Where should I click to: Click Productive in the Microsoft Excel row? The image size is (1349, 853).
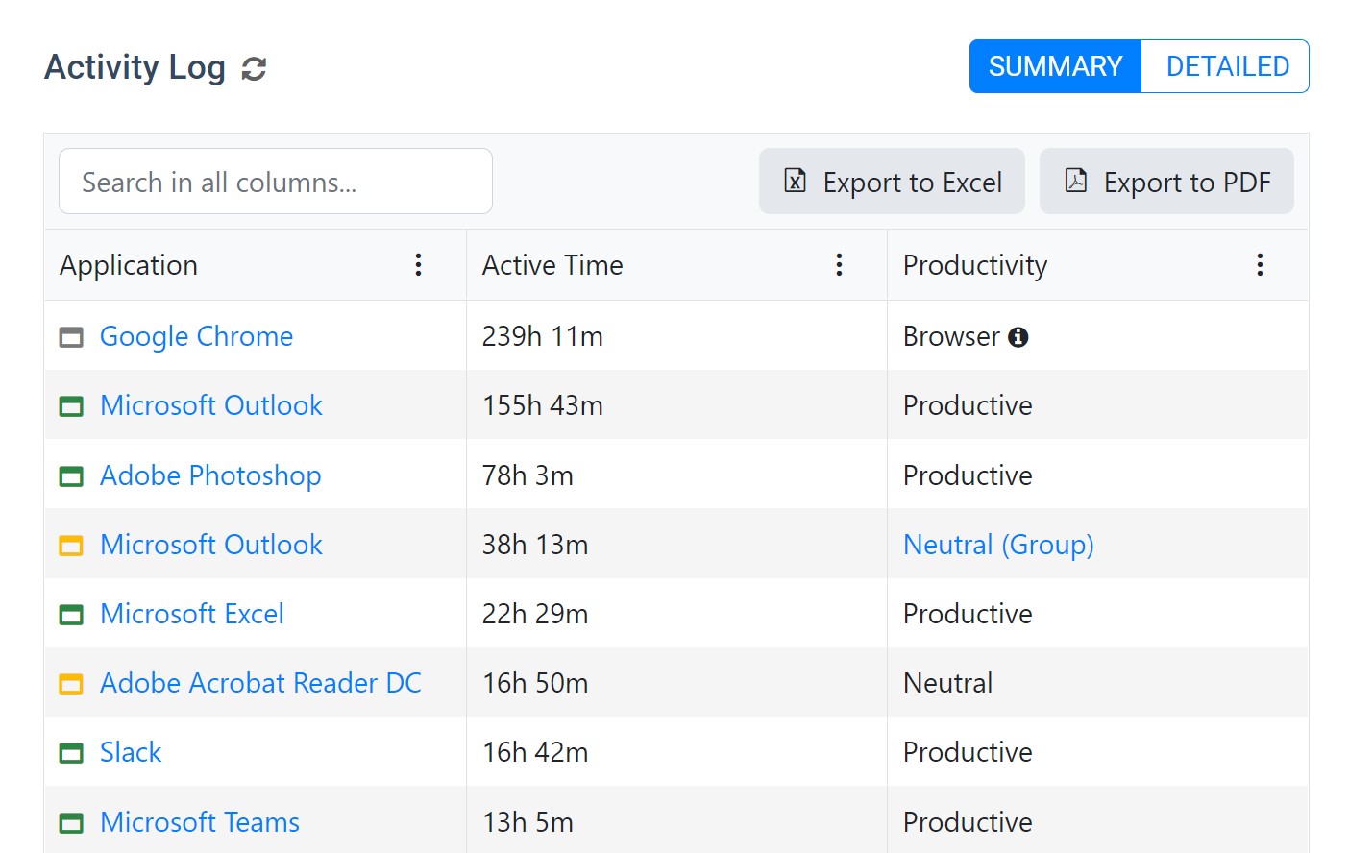(x=968, y=614)
